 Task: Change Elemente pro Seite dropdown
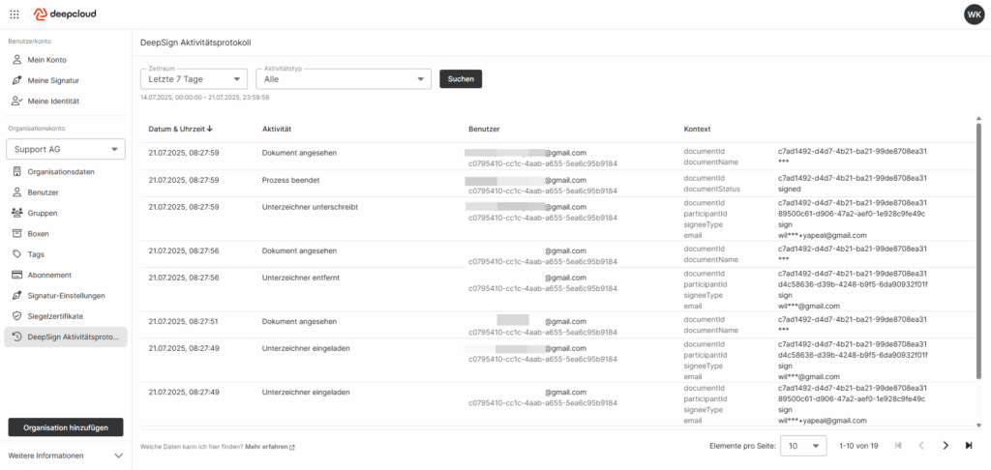coord(804,446)
